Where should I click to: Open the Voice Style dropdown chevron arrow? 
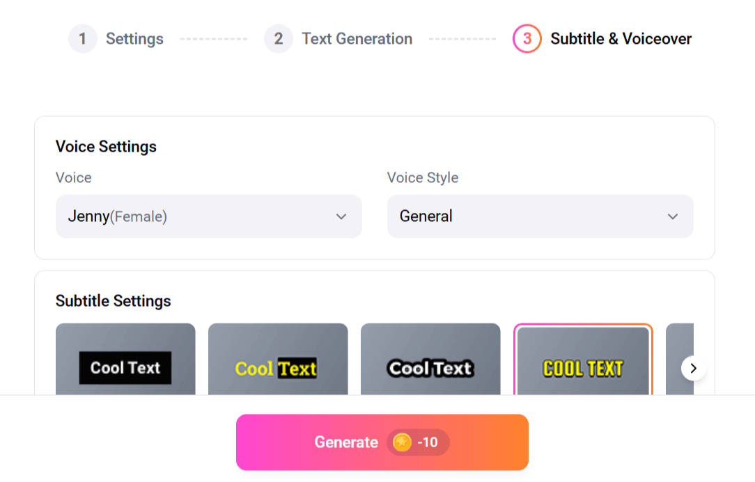tap(673, 216)
